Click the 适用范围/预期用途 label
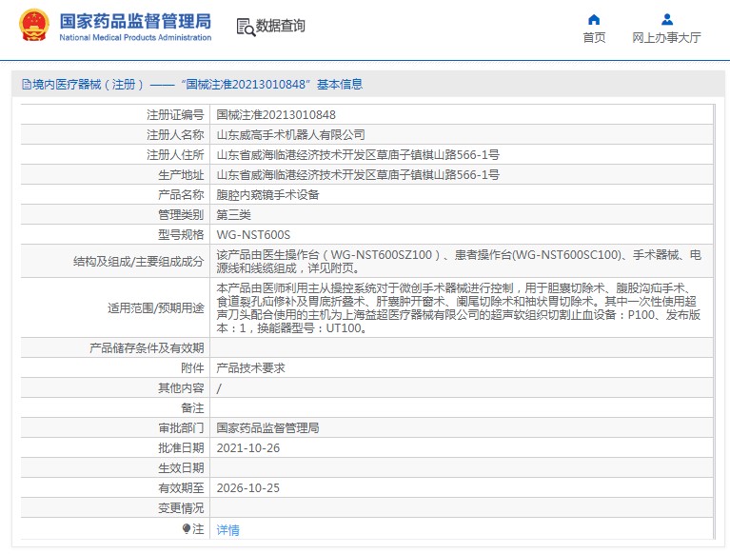Screen dimensions: 730x554 click(x=156, y=307)
